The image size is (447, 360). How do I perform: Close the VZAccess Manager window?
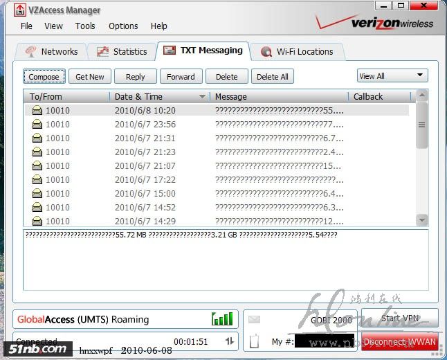tap(423, 6)
